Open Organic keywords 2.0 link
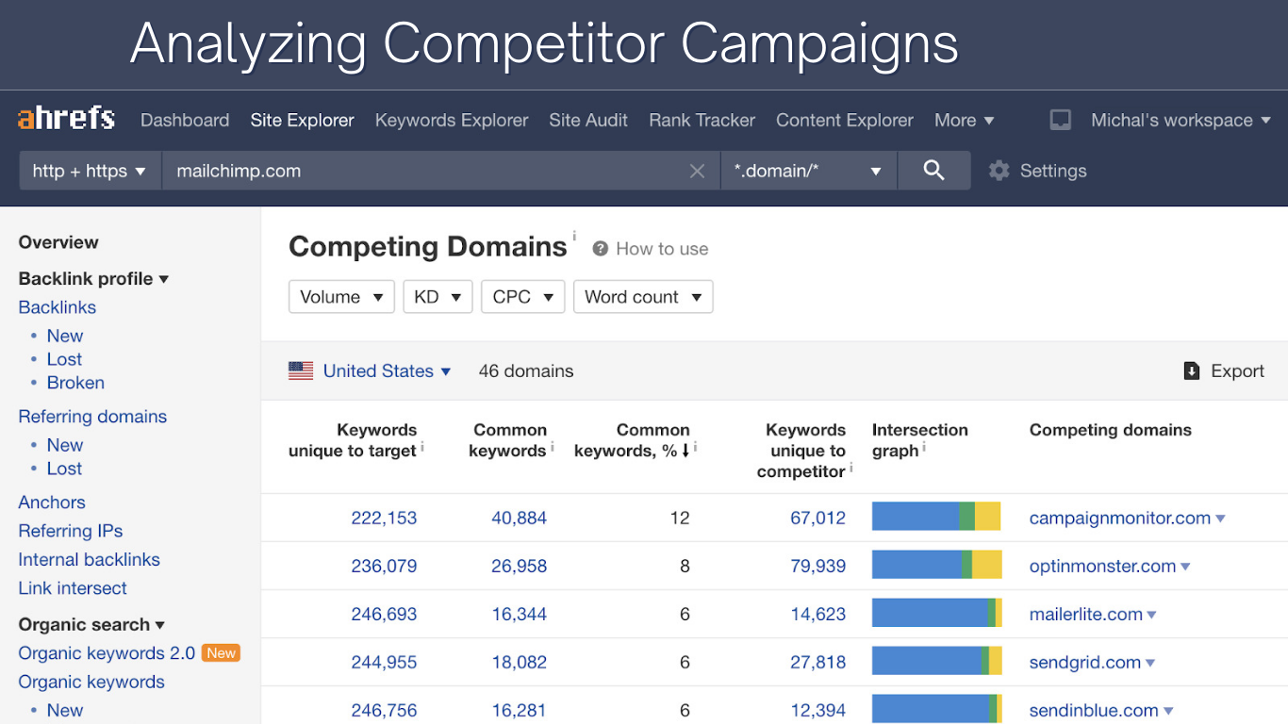1288x724 pixels. tap(107, 653)
